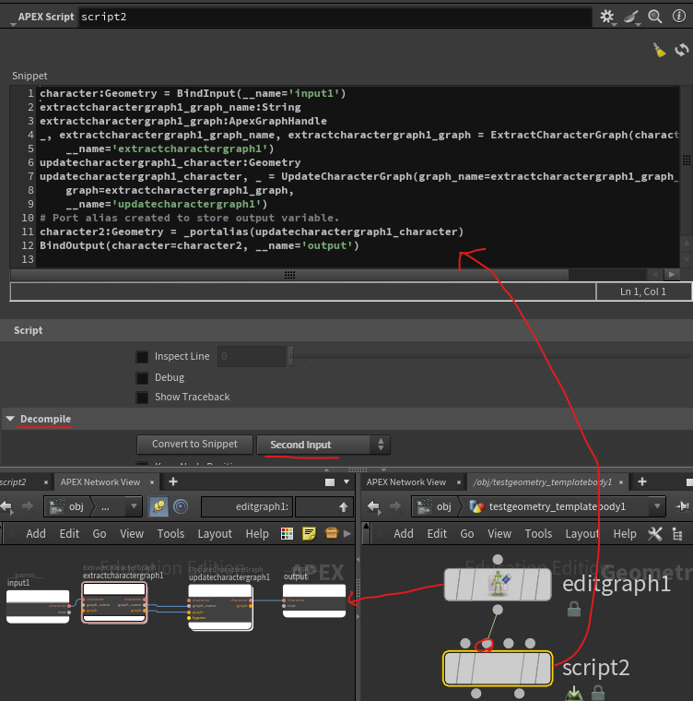Click the brush icon beside the gear
The width and height of the screenshot is (693, 701).
tap(631, 17)
